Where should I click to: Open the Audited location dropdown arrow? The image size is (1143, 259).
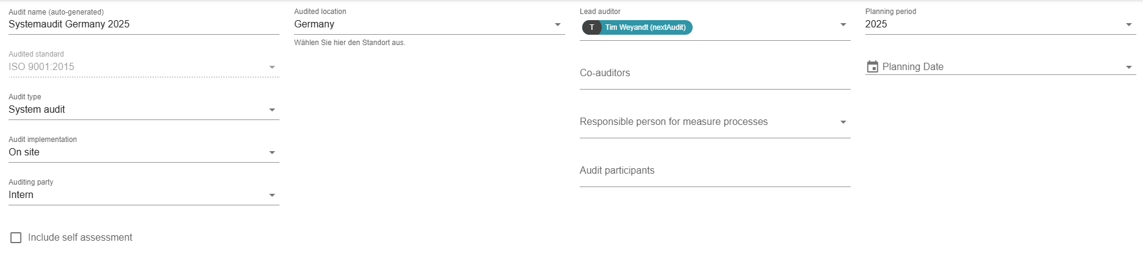pyautogui.click(x=557, y=24)
